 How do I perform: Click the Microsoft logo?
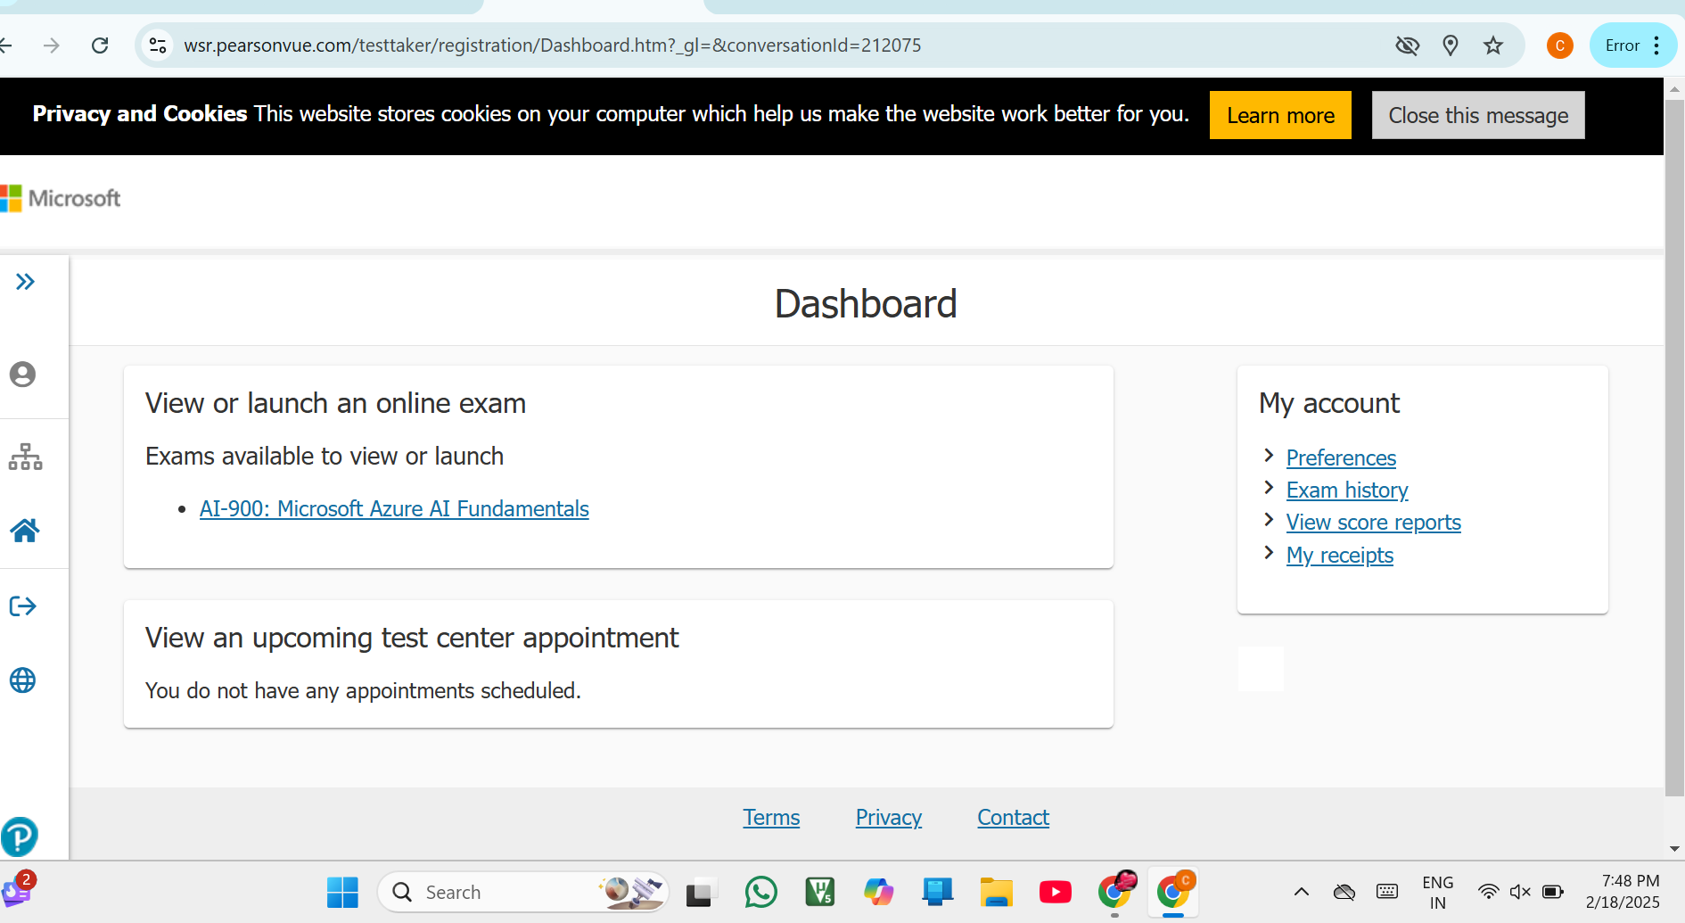[x=61, y=198]
